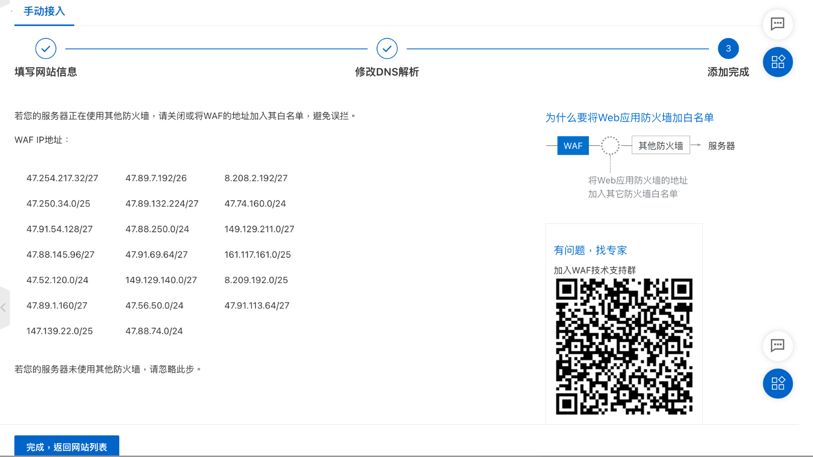Click the upper blue grid apps icon
The image size is (813, 457).
[777, 62]
